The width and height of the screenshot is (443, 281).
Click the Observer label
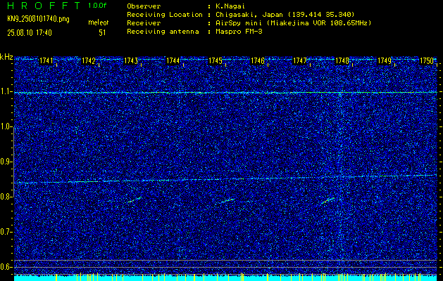click(x=144, y=6)
